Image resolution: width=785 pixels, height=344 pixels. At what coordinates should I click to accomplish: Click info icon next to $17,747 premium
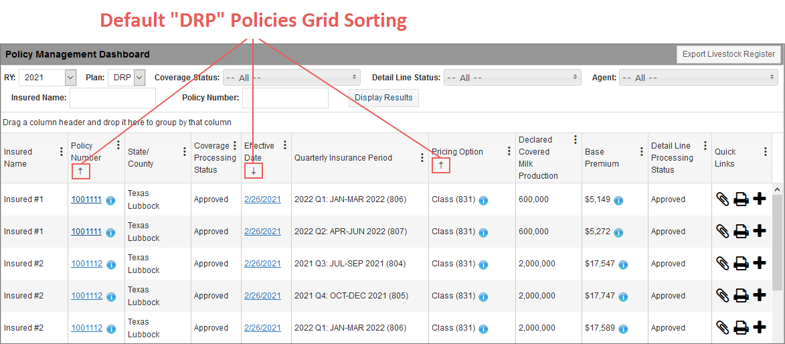click(622, 296)
